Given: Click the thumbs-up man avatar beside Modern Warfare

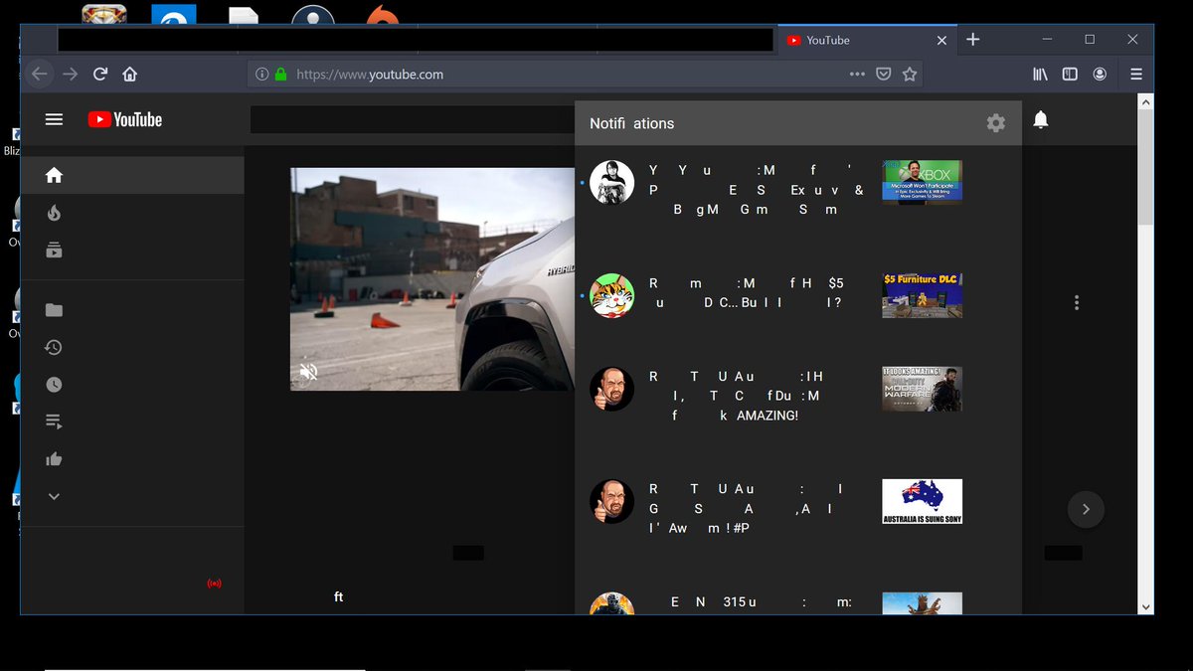Looking at the screenshot, I should click(611, 389).
